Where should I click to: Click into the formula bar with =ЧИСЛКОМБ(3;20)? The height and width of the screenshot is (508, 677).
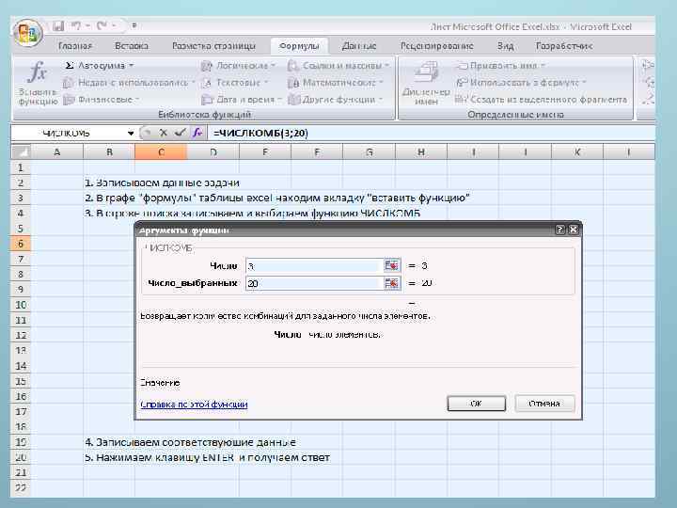click(431, 133)
